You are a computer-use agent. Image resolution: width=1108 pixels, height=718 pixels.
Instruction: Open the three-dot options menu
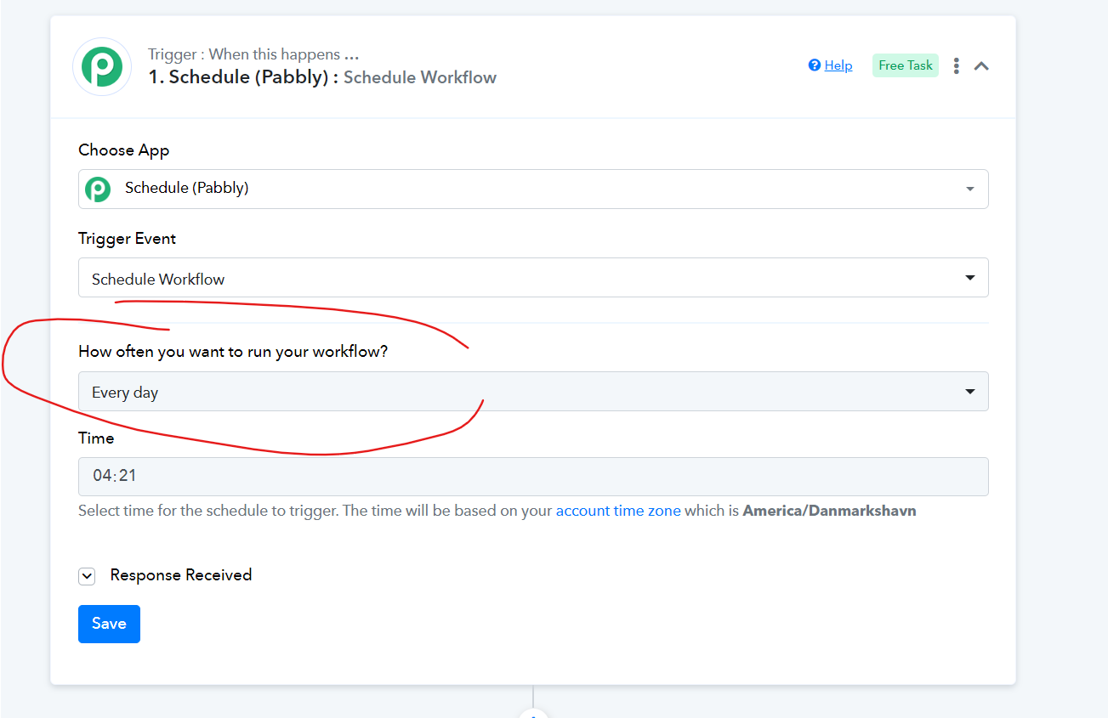(957, 65)
